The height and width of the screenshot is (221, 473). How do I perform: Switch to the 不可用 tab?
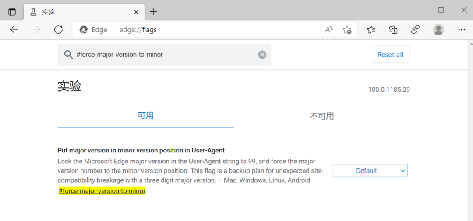click(322, 116)
